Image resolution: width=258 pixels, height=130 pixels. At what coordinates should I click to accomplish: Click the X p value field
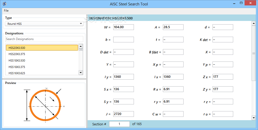tap(173, 64)
